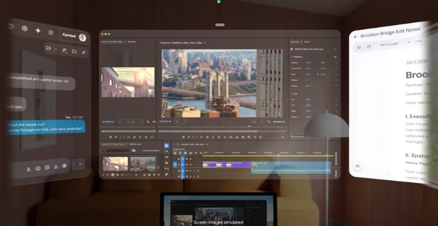Viewport: 438px width, 226px height.
Task: Delete the selected project item with the trash icon
Action: pos(158,175)
